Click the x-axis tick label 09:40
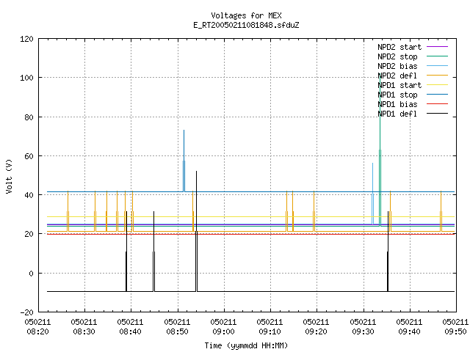Viewport: 470px width, 352px height. [x=410, y=331]
